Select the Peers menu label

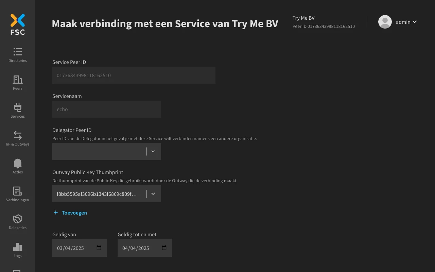17,88
